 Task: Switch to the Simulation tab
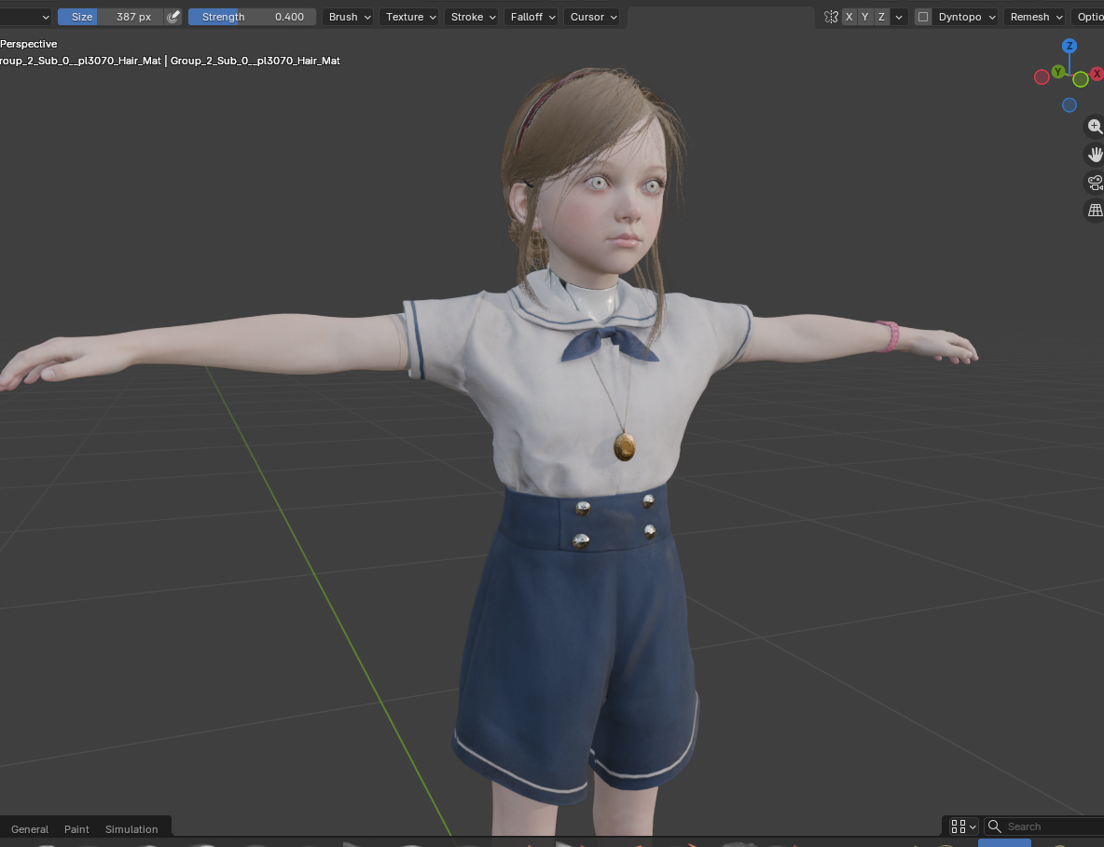point(131,828)
